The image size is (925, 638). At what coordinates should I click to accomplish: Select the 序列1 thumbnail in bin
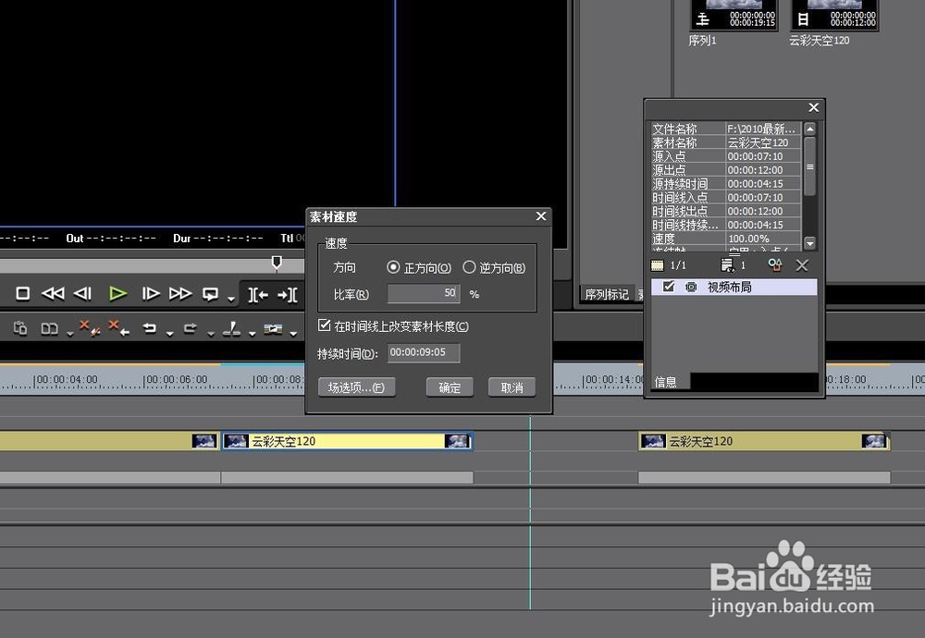click(734, 16)
